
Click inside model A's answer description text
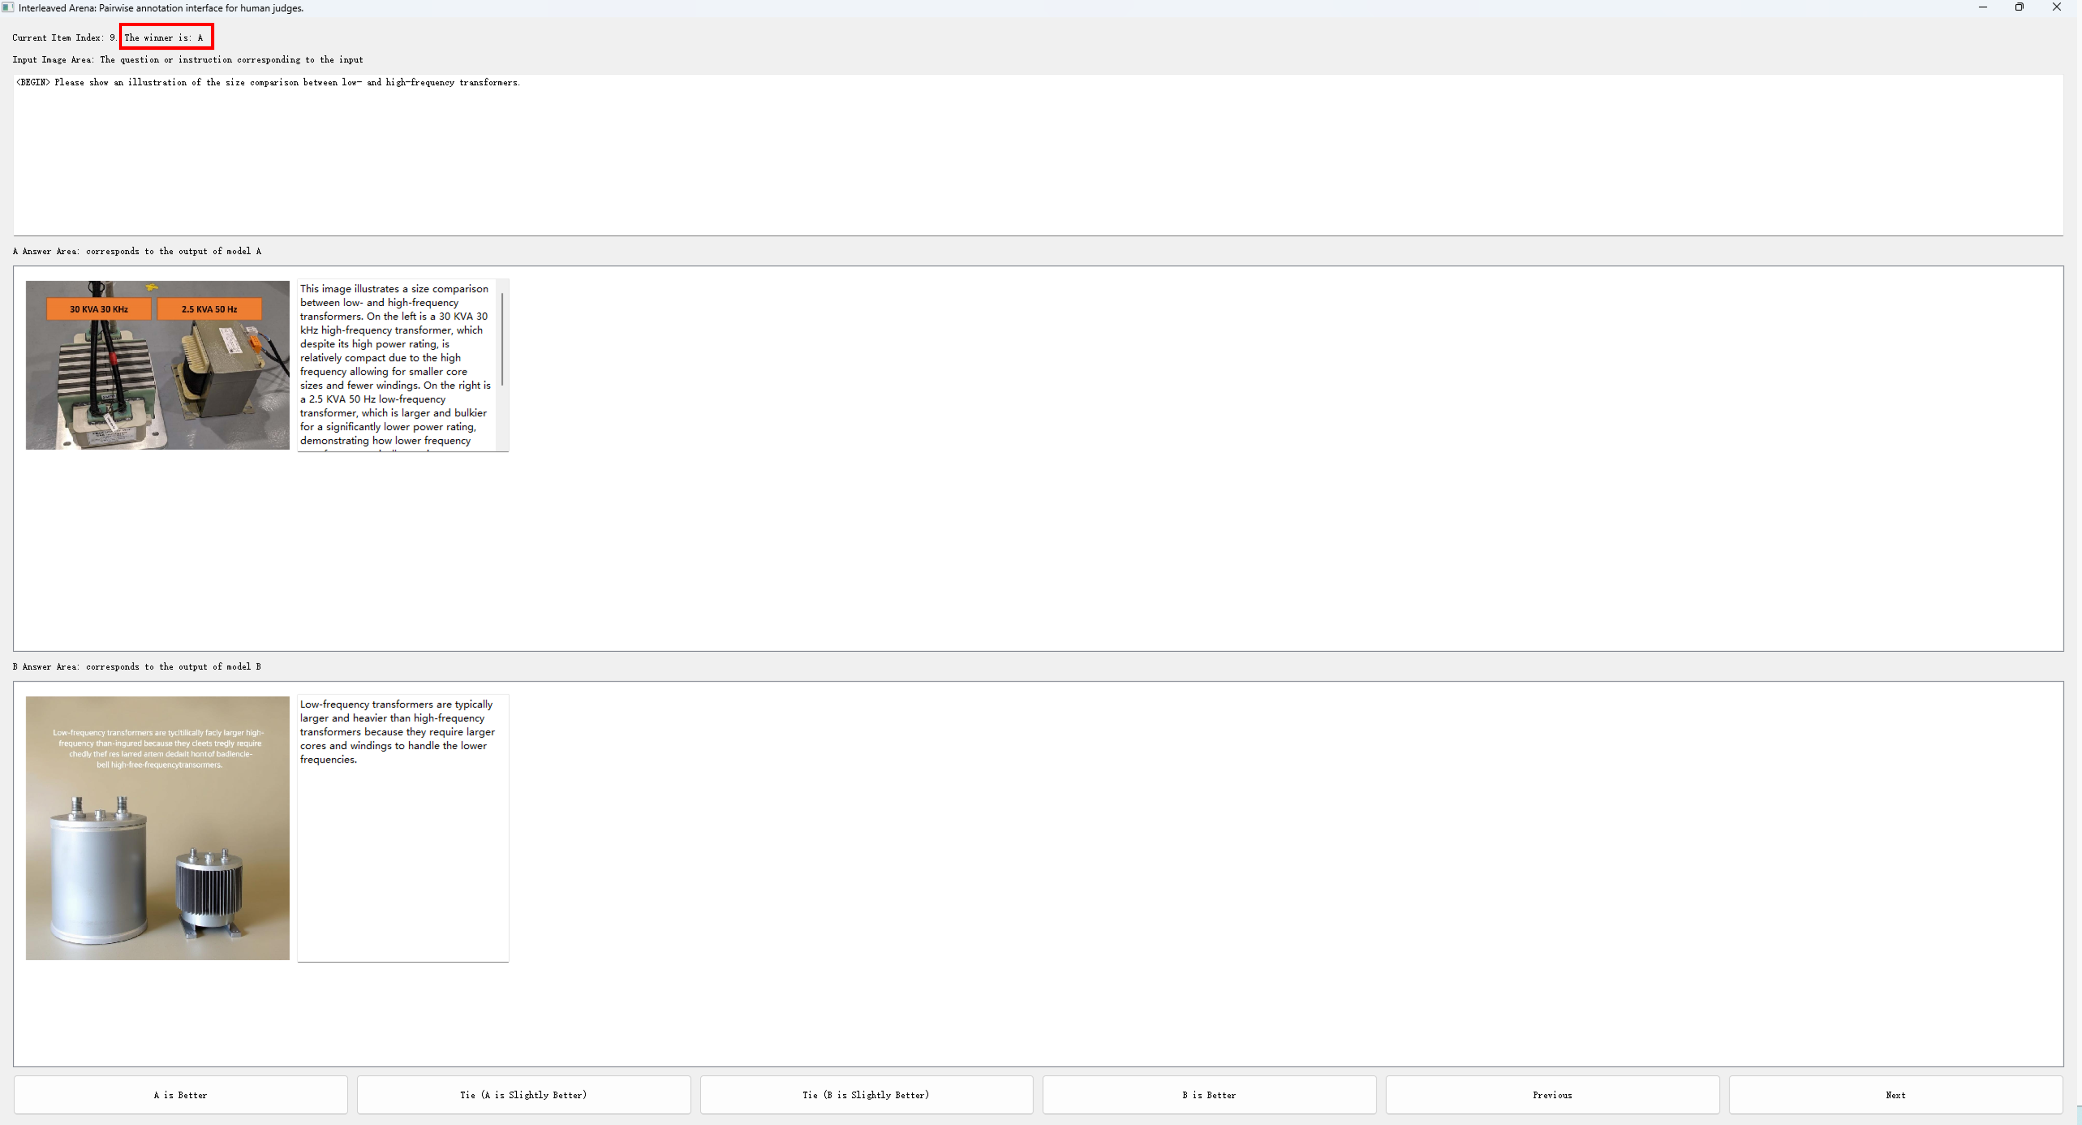point(395,363)
